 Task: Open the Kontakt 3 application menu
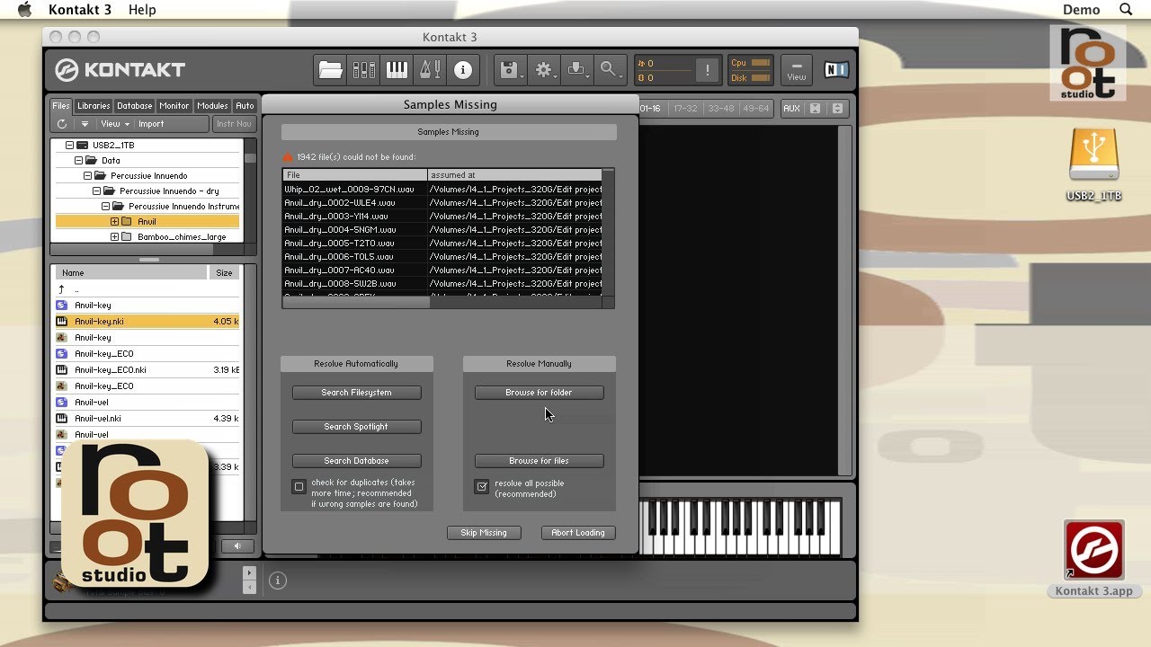(80, 10)
